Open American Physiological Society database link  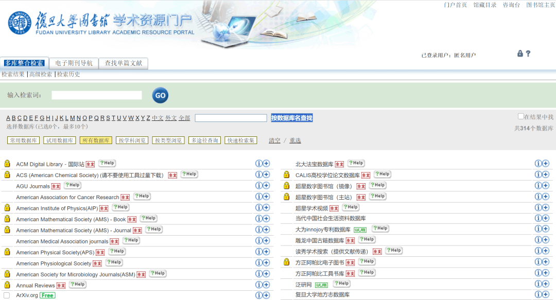click(x=54, y=263)
